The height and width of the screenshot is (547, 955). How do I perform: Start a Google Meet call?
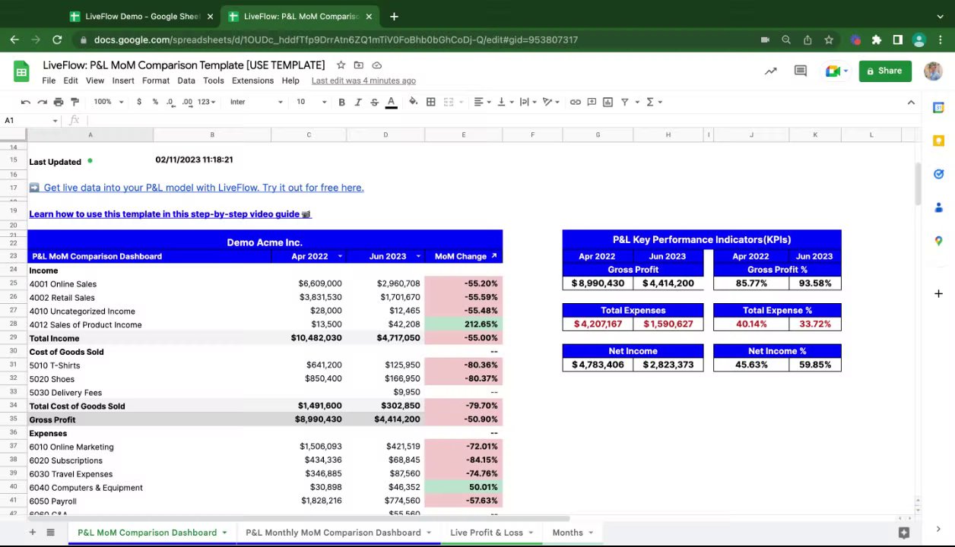[x=837, y=71]
